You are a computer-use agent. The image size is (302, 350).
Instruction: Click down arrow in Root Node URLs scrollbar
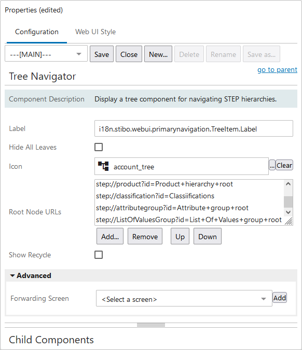tap(288, 212)
